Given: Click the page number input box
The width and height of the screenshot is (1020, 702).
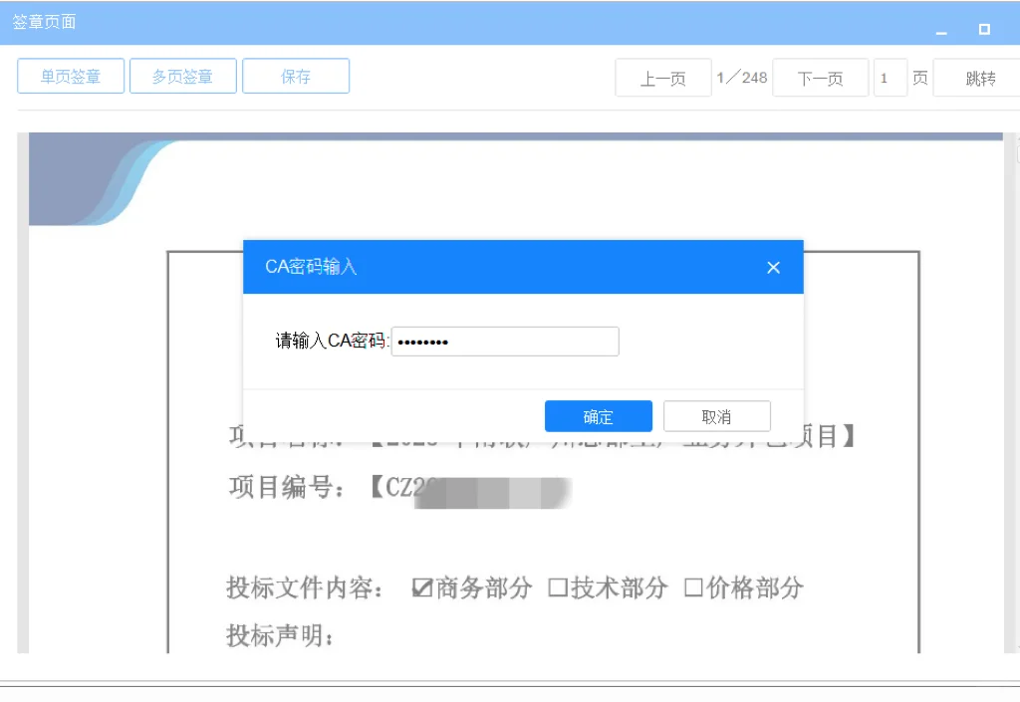Looking at the screenshot, I should tap(891, 77).
